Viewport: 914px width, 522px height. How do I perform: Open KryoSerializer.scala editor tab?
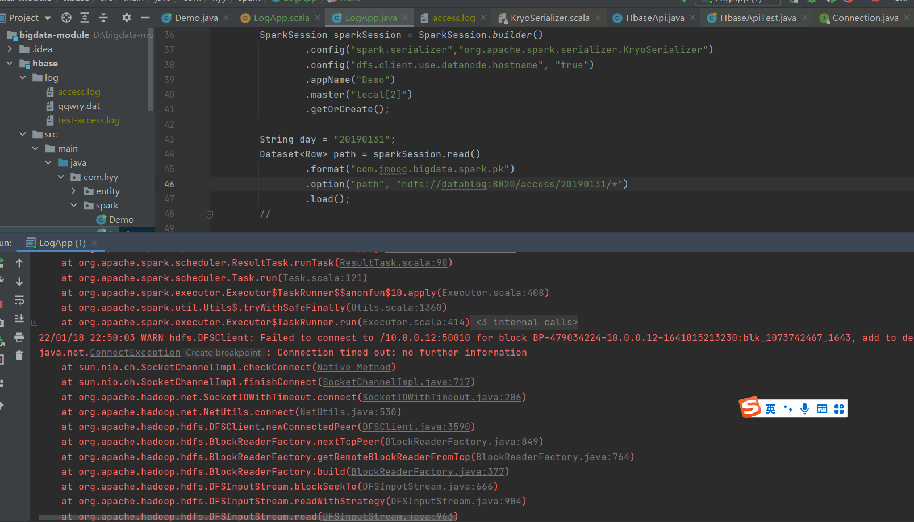550,18
